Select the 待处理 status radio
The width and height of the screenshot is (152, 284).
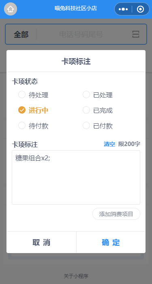[33, 95]
